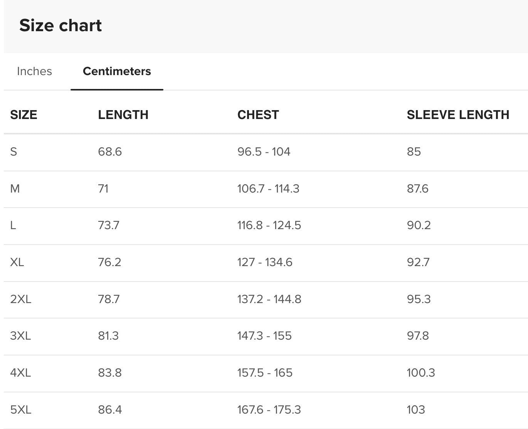This screenshot has height=429, width=528.
Task: Click the 86.4 length value
Action: tap(110, 410)
